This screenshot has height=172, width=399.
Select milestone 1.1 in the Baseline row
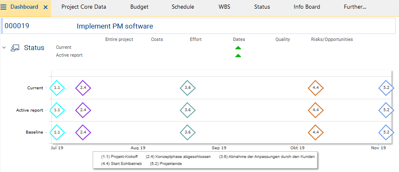coord(57,132)
